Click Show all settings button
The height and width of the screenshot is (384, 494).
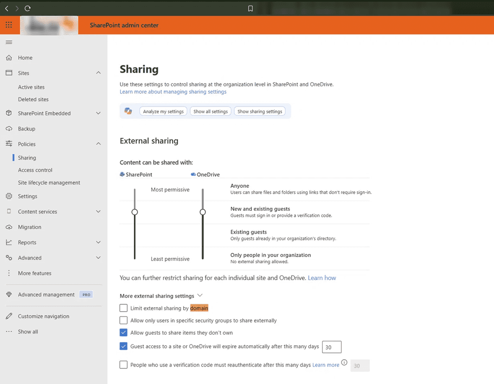(x=211, y=111)
